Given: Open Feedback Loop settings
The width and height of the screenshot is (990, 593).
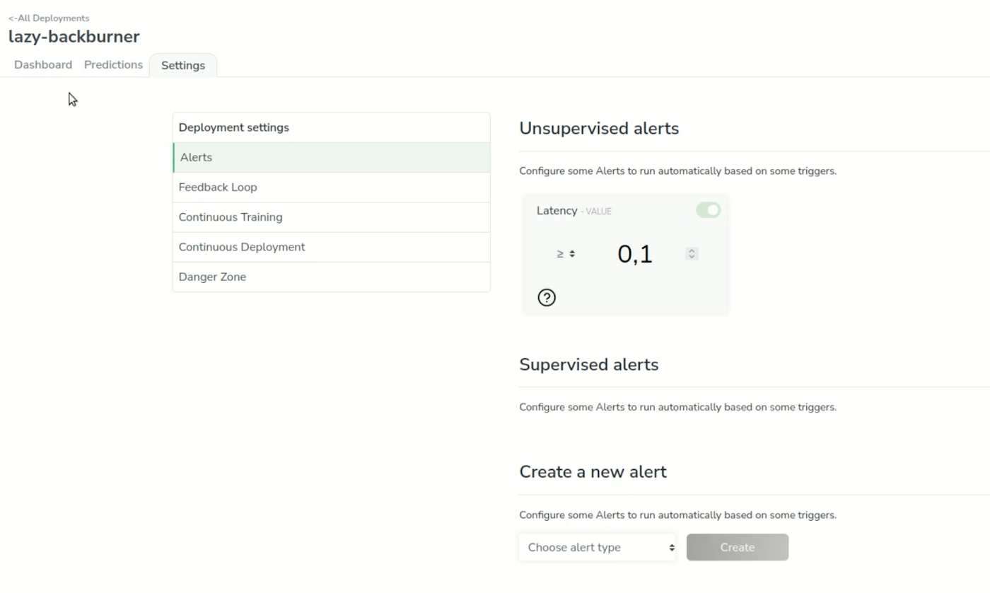Looking at the screenshot, I should pyautogui.click(x=331, y=187).
